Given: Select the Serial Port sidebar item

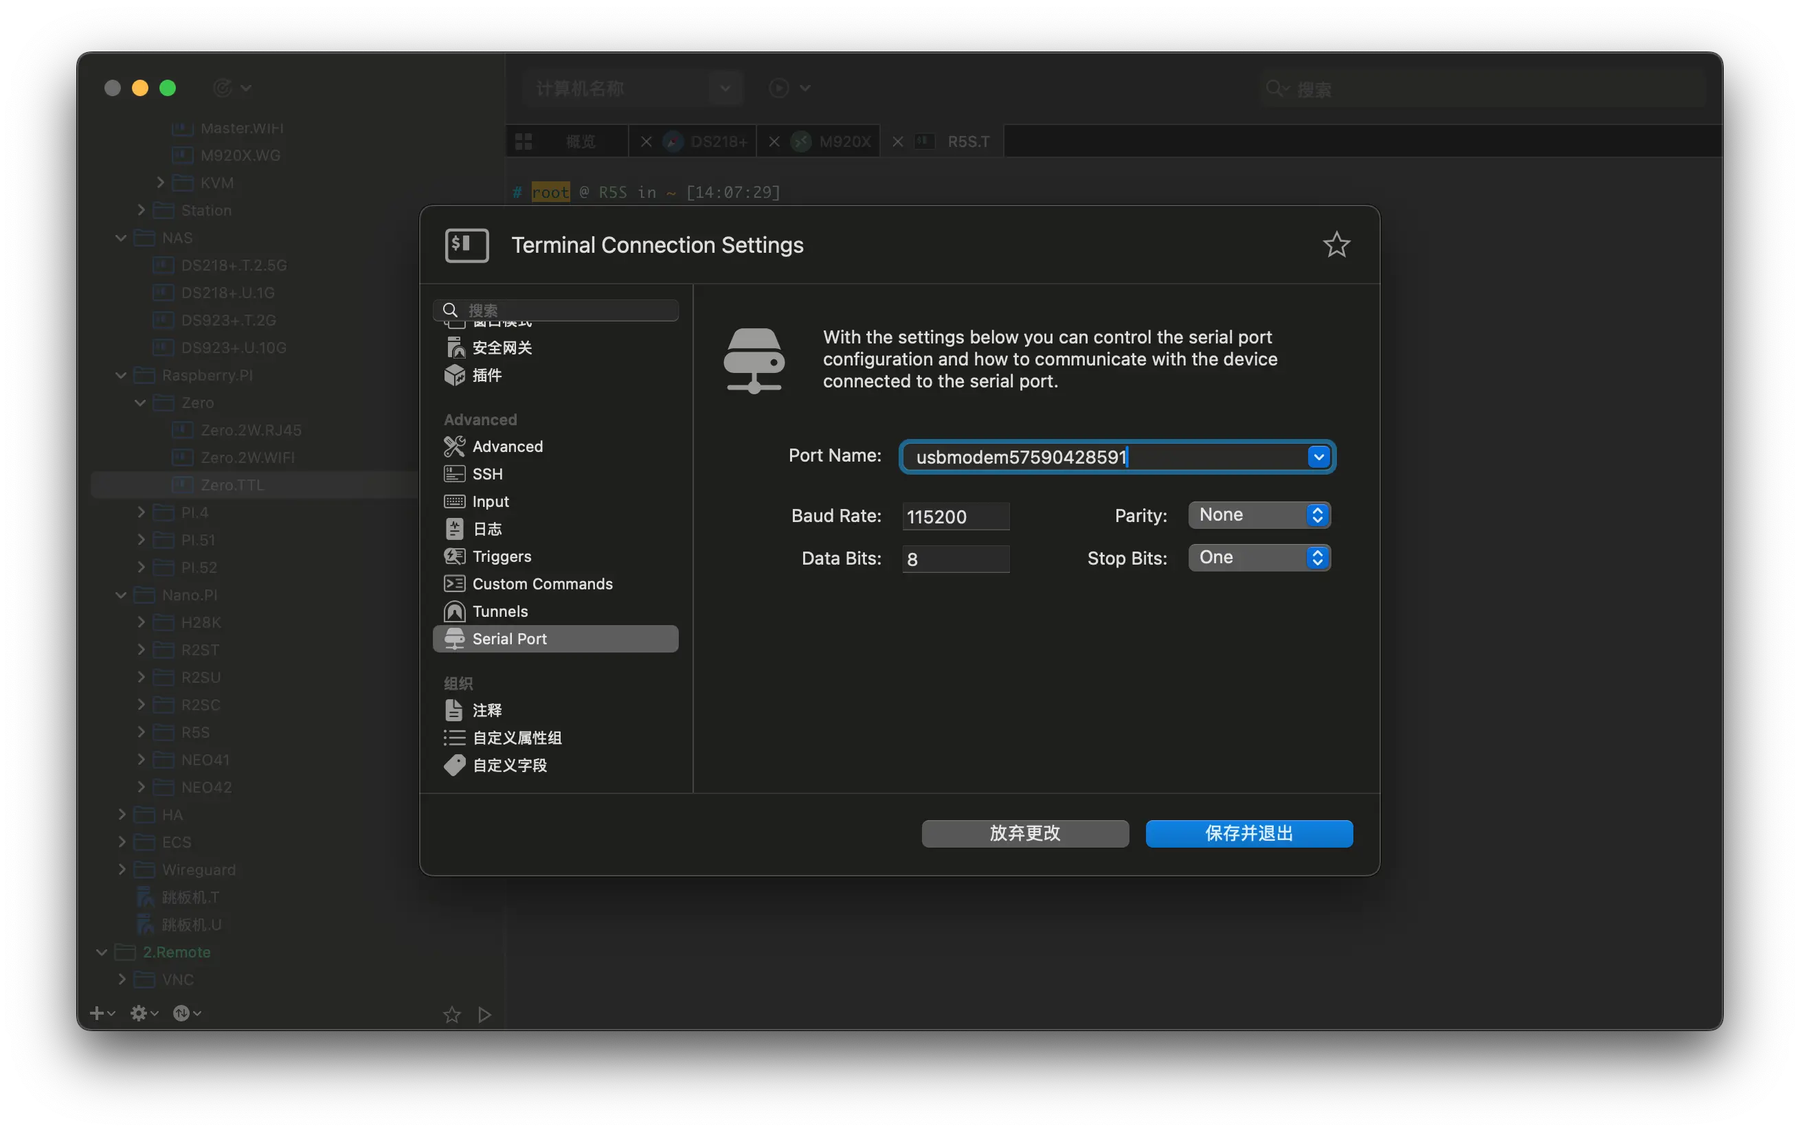Looking at the screenshot, I should pyautogui.click(x=508, y=639).
